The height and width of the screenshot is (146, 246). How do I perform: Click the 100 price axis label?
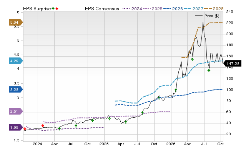coord(229,90)
